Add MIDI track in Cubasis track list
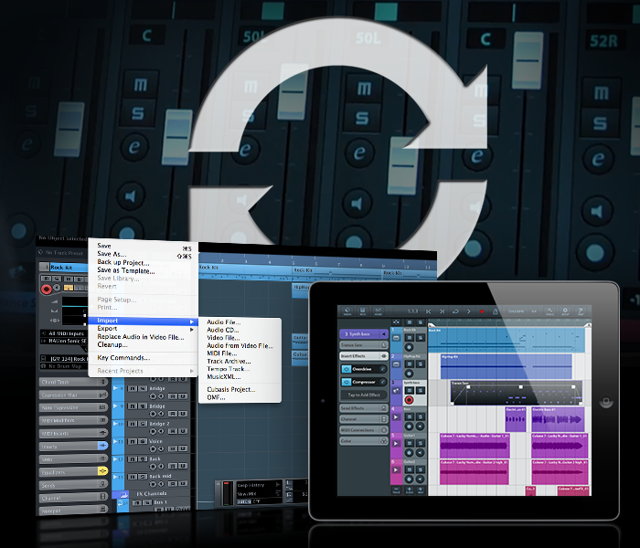This screenshot has width=640, height=548. pyautogui.click(x=421, y=490)
